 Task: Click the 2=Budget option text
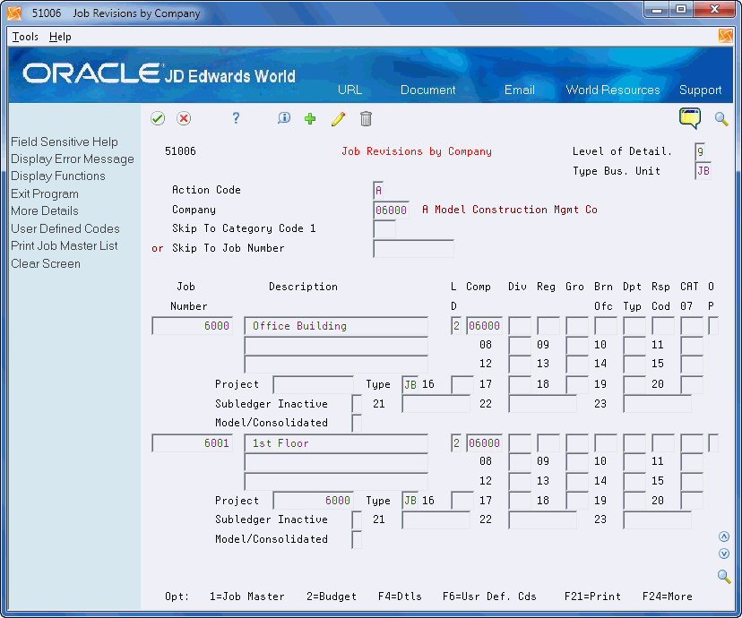coord(332,597)
